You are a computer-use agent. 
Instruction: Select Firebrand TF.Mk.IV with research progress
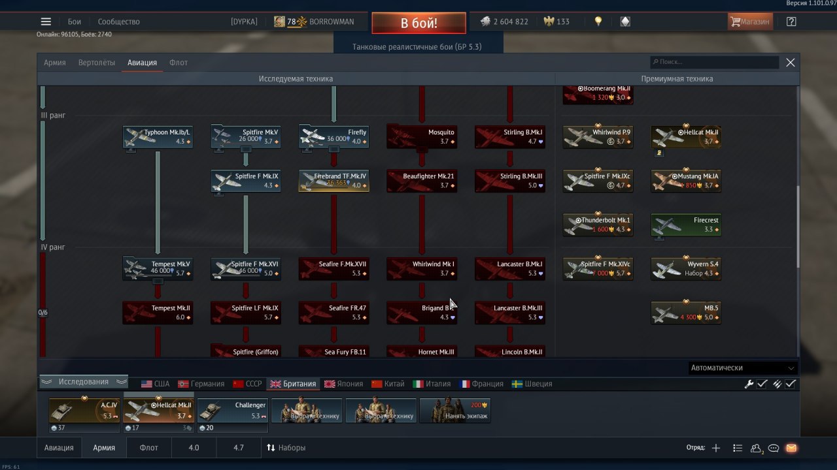[333, 181]
